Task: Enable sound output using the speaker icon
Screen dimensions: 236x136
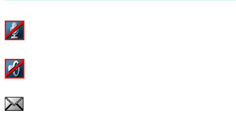Action: click(x=14, y=69)
